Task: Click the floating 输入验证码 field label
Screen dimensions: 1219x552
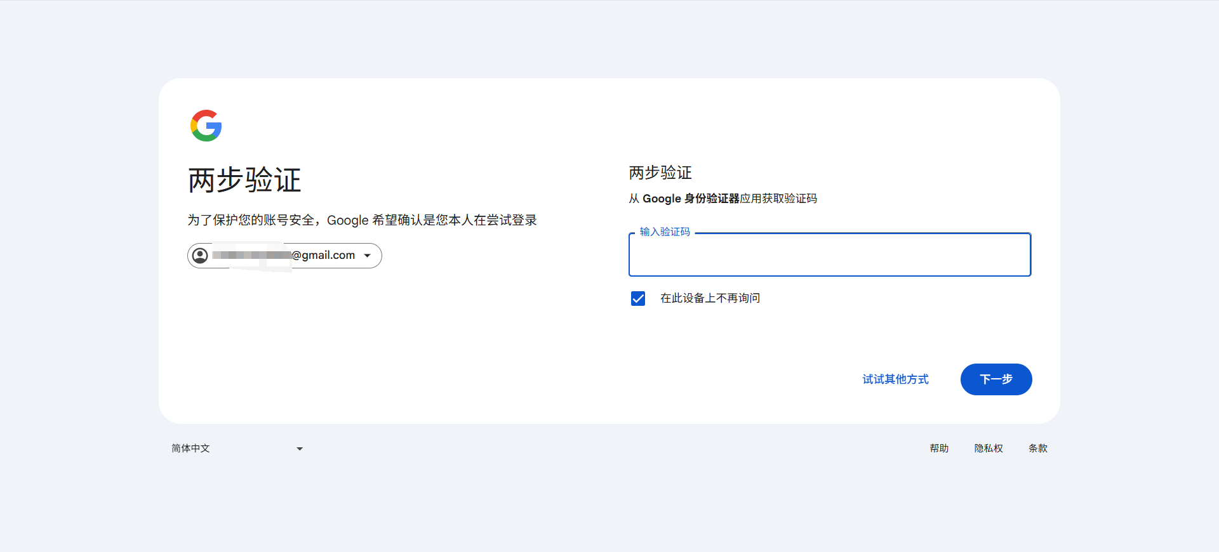Action: pos(665,232)
